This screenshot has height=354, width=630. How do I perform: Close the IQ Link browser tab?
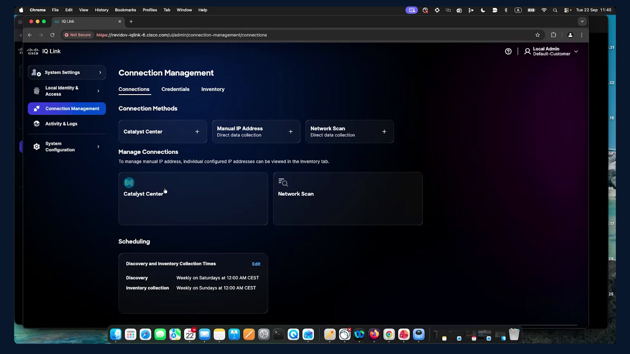coord(119,21)
